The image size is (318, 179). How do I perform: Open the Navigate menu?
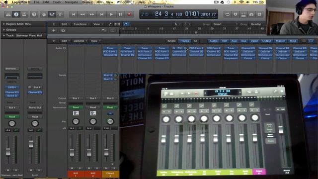pyautogui.click(x=72, y=2)
